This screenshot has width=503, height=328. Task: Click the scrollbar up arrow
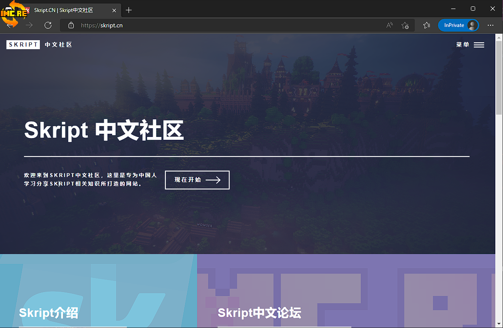tap(499, 38)
